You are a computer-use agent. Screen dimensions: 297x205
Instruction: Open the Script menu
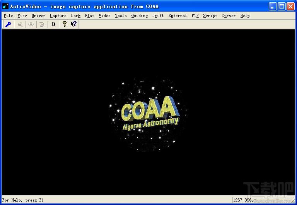point(210,16)
